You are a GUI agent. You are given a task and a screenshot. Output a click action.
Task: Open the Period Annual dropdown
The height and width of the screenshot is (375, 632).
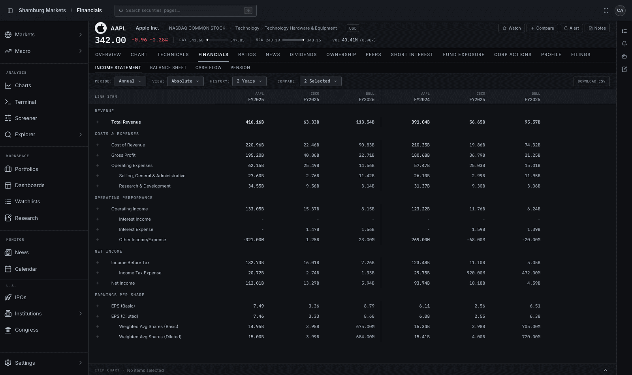[x=130, y=81]
